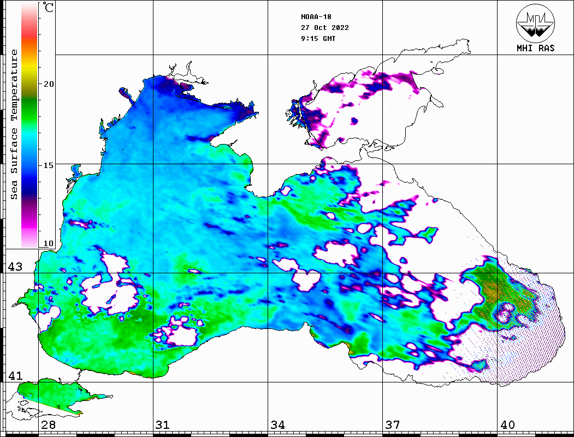Click the '°C' unit label
Image resolution: width=574 pixels, height=437 pixels.
click(48, 7)
